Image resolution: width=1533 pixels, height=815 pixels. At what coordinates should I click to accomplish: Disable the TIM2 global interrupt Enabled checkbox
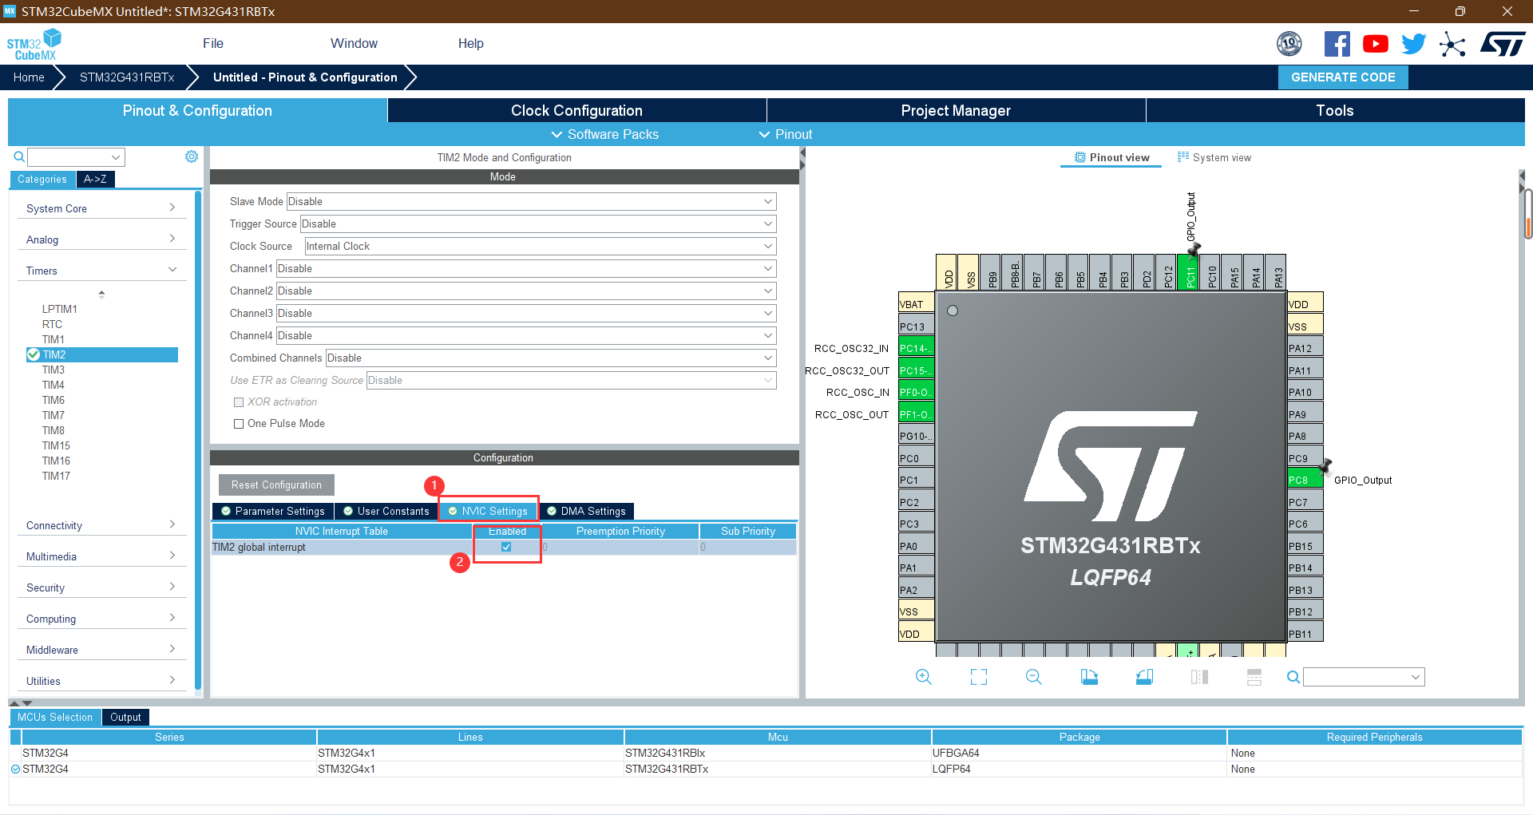click(506, 547)
